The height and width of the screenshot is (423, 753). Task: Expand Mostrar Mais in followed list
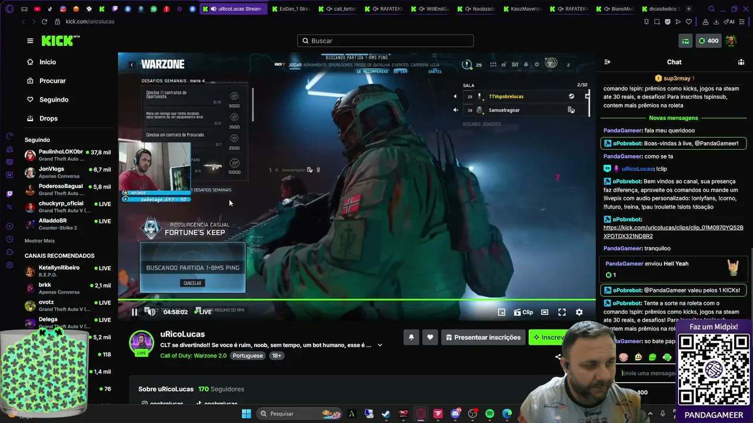(39, 241)
